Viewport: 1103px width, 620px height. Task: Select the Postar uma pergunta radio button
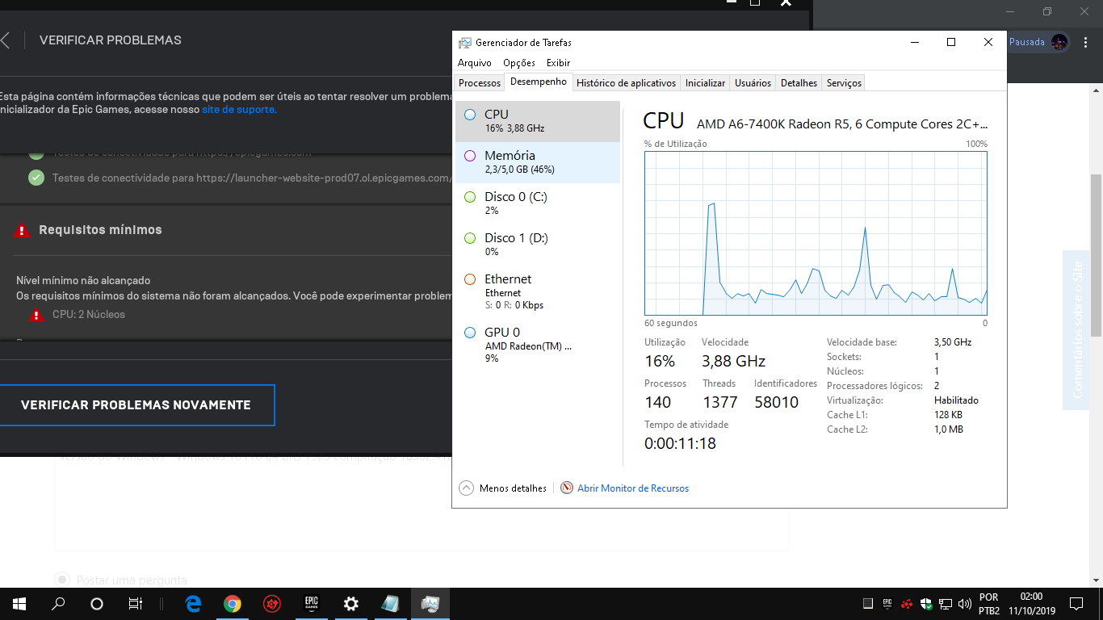[x=62, y=580]
